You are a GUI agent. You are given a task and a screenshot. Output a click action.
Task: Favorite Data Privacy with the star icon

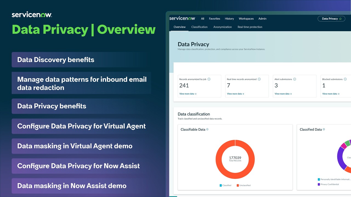340,19
